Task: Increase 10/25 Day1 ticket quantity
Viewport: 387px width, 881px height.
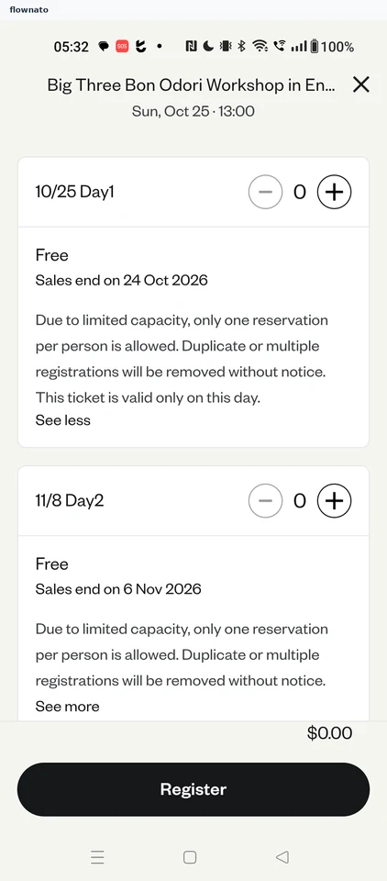Action: point(334,192)
